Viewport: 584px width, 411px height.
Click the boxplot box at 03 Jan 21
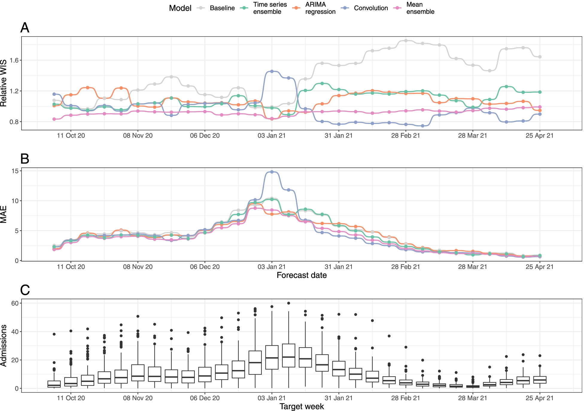point(272,357)
